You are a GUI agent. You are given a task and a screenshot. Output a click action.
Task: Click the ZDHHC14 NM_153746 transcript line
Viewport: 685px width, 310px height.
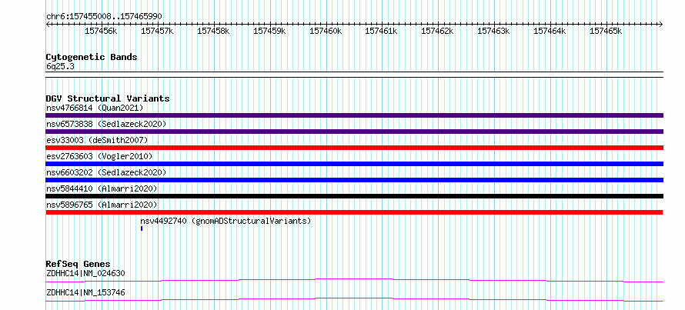354,299
